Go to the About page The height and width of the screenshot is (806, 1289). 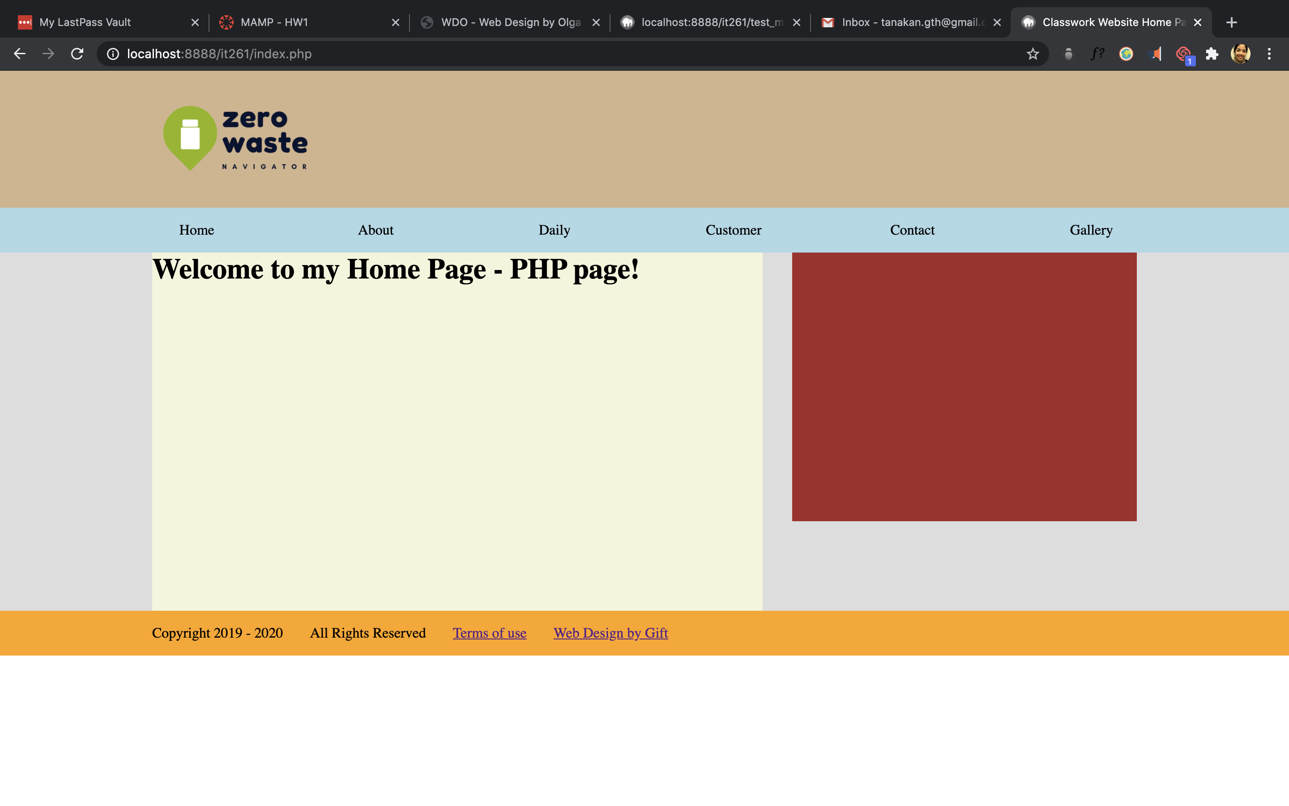tap(376, 230)
